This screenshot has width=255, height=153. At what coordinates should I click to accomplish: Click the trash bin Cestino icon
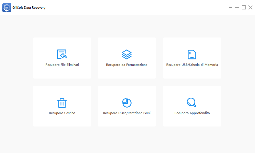tap(62, 103)
